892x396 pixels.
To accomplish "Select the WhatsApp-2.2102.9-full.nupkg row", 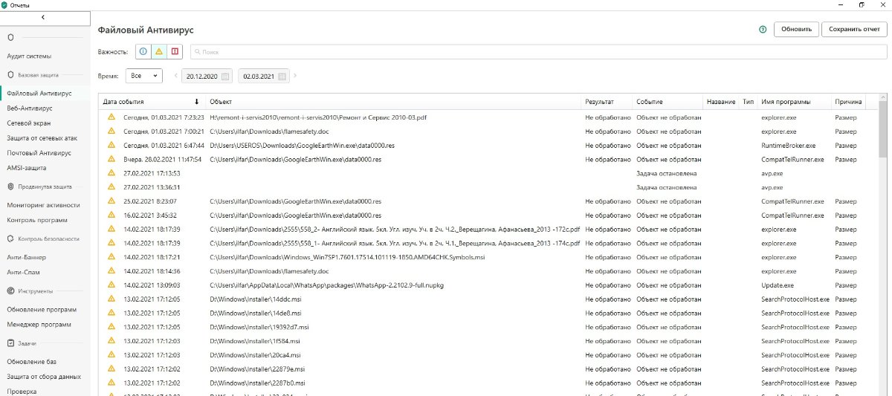I will 488,285.
